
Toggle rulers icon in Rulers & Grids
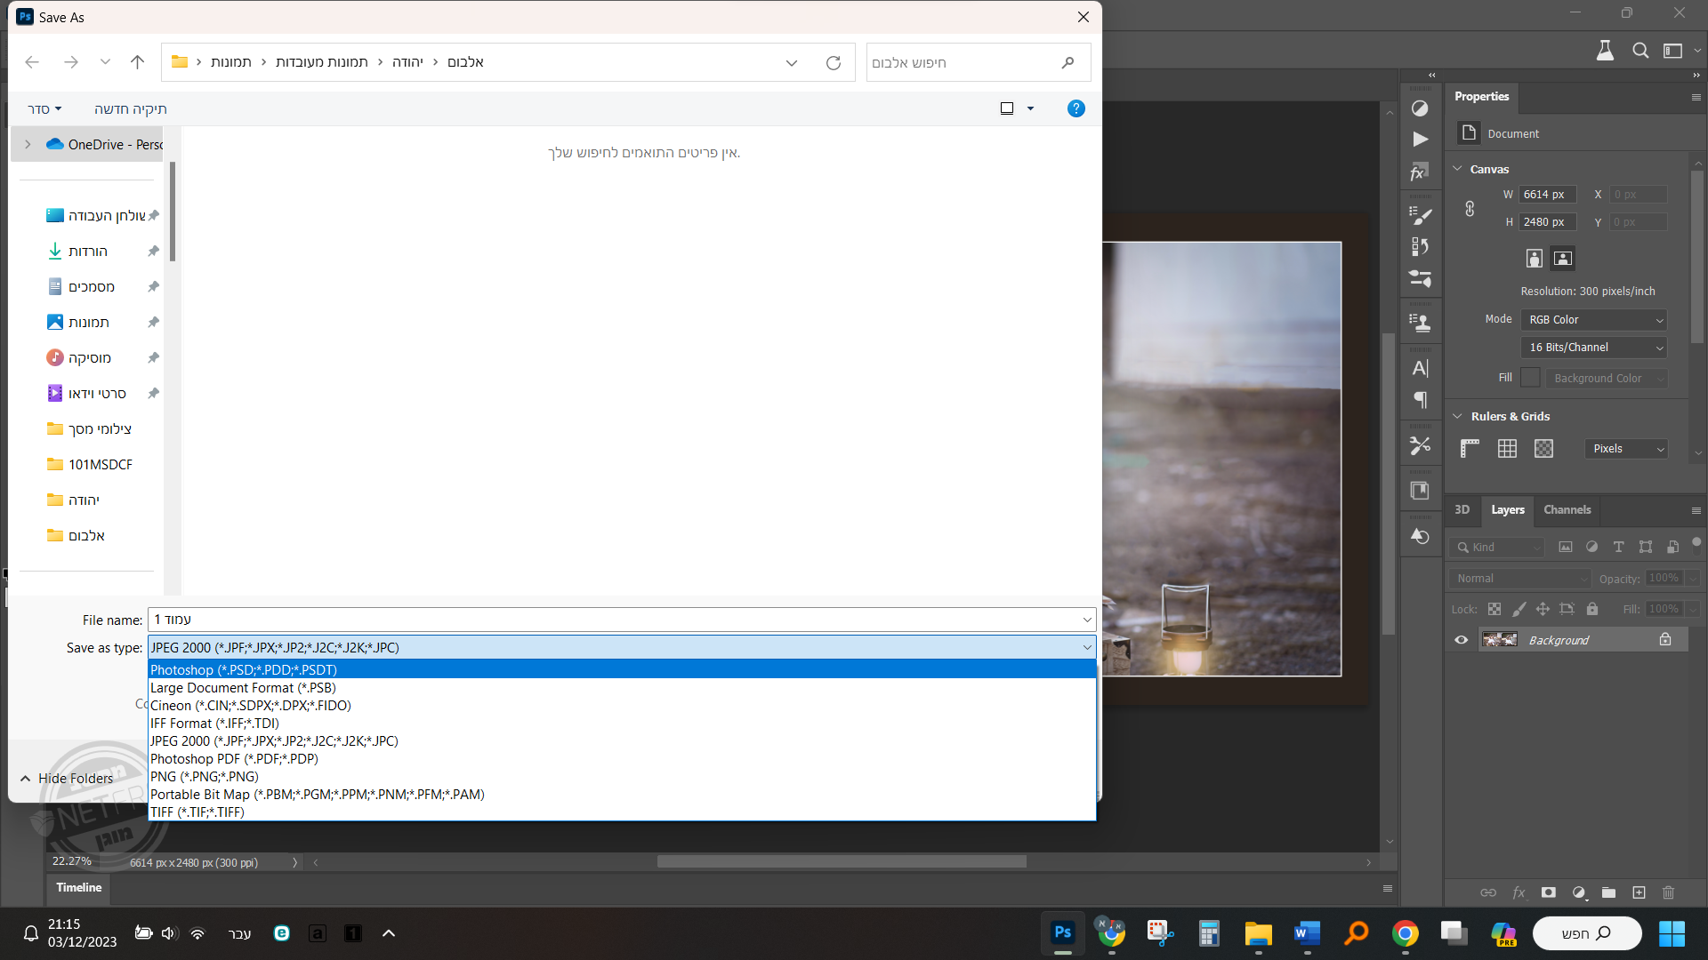coord(1470,449)
